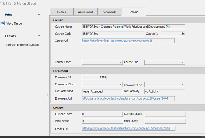The width and height of the screenshot is (205, 138).
Task: Open the Enrolment Start date dropdown
Action: tap(121, 85)
